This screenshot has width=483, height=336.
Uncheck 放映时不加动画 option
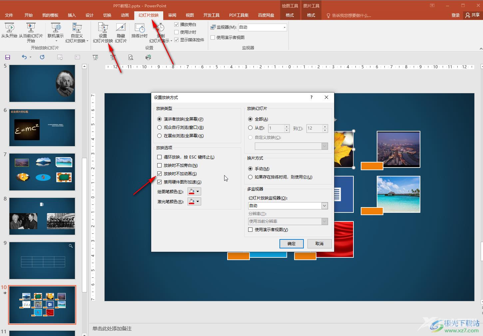(159, 173)
